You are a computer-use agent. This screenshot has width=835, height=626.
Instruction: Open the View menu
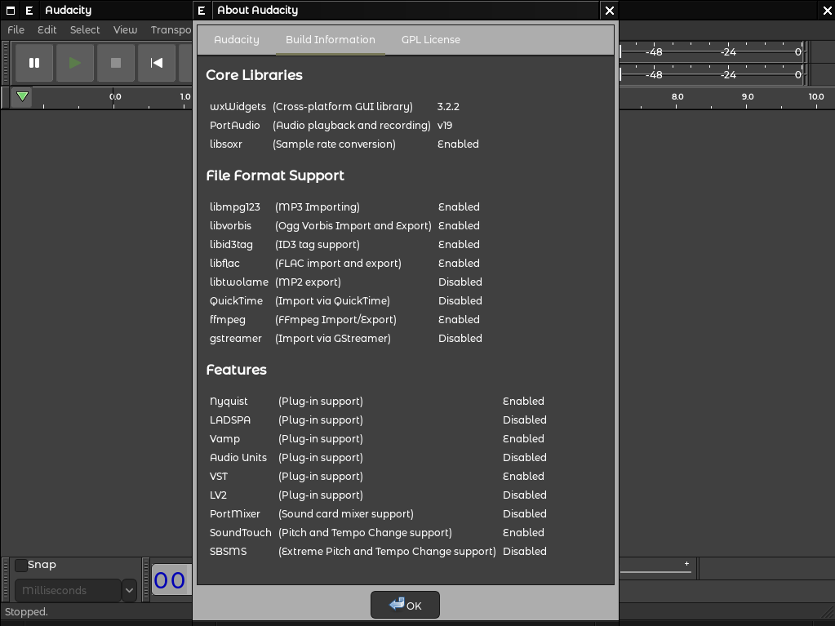(125, 30)
